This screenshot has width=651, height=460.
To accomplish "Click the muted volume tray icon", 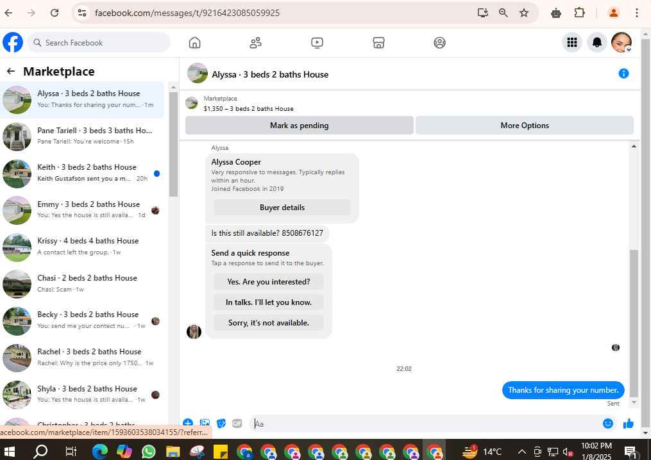I will pyautogui.click(x=568, y=452).
